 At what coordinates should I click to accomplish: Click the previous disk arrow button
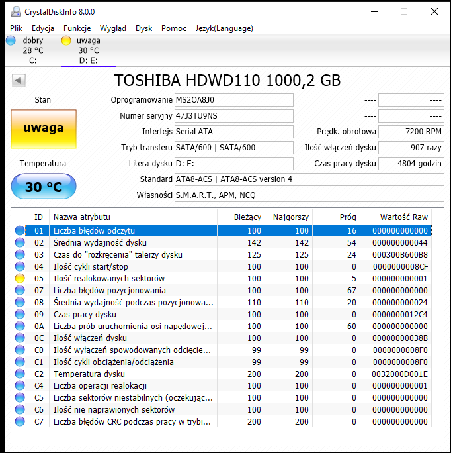point(19,80)
